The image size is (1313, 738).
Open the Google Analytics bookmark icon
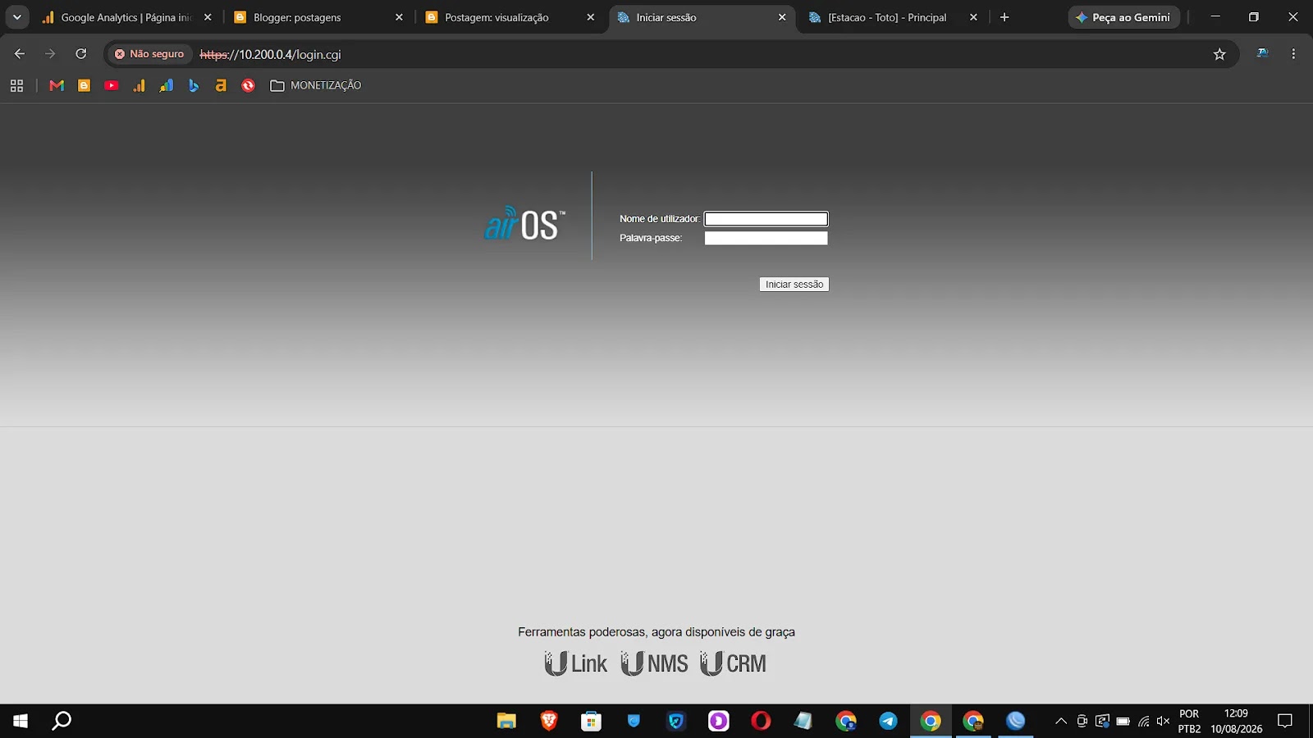pos(139,85)
